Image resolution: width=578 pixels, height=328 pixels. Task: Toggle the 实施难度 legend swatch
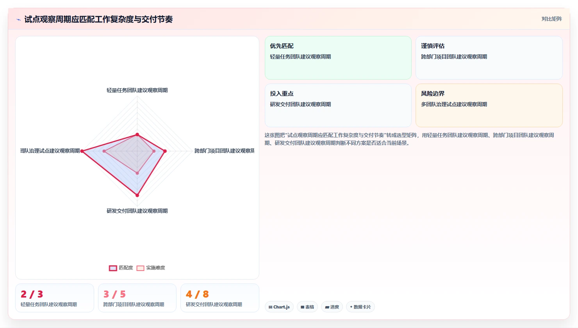pos(140,268)
